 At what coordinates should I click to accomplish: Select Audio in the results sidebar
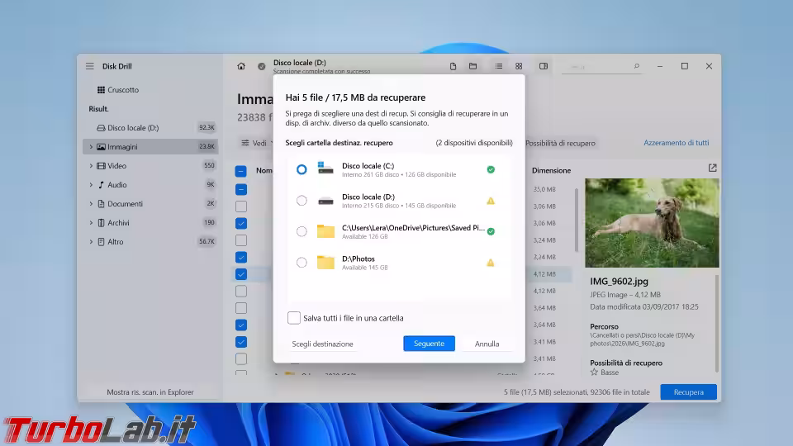pyautogui.click(x=116, y=185)
